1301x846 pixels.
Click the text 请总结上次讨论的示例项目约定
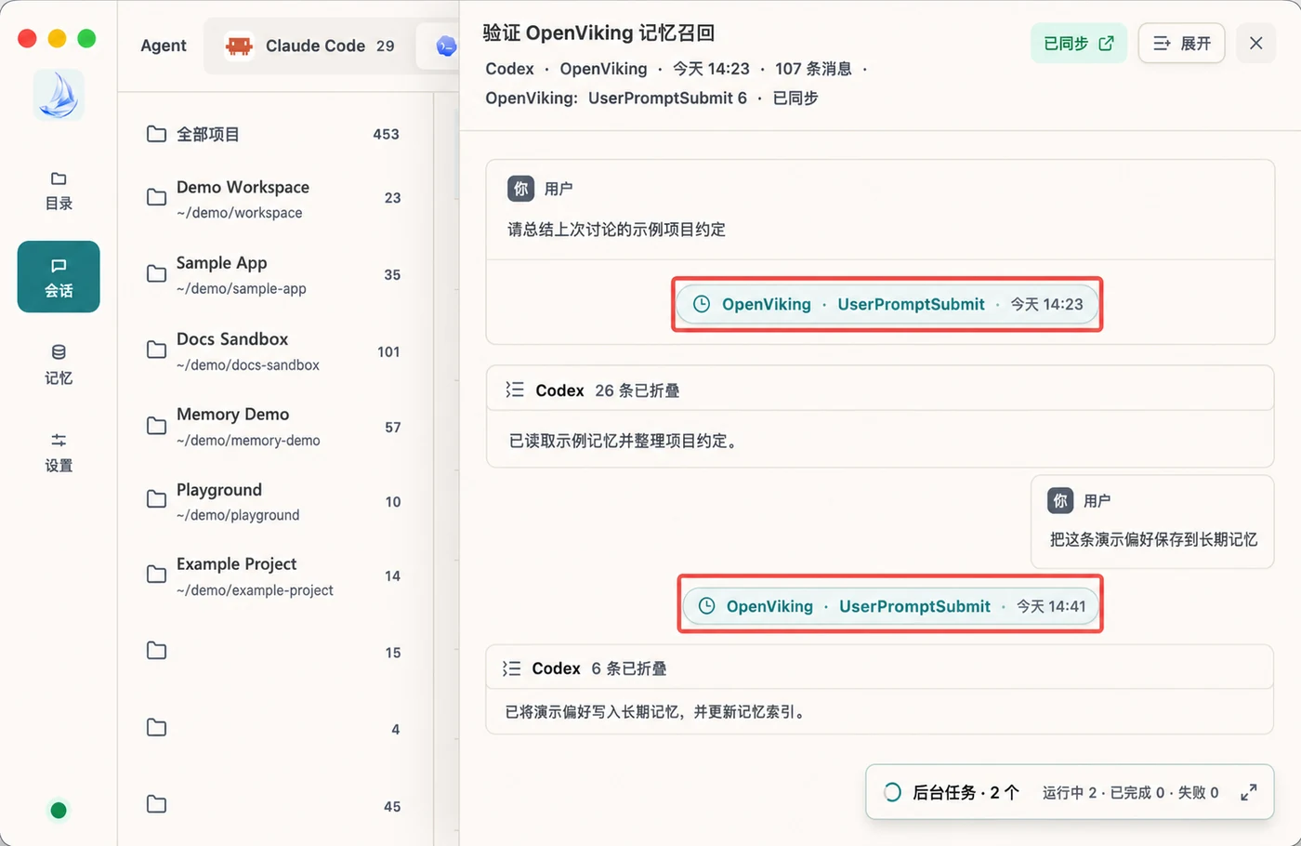click(616, 230)
